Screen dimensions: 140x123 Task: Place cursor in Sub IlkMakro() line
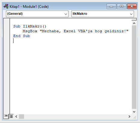(30, 26)
